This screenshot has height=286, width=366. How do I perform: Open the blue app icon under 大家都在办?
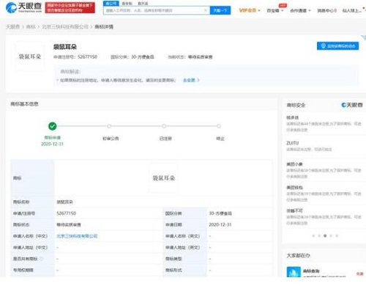tap(294, 272)
